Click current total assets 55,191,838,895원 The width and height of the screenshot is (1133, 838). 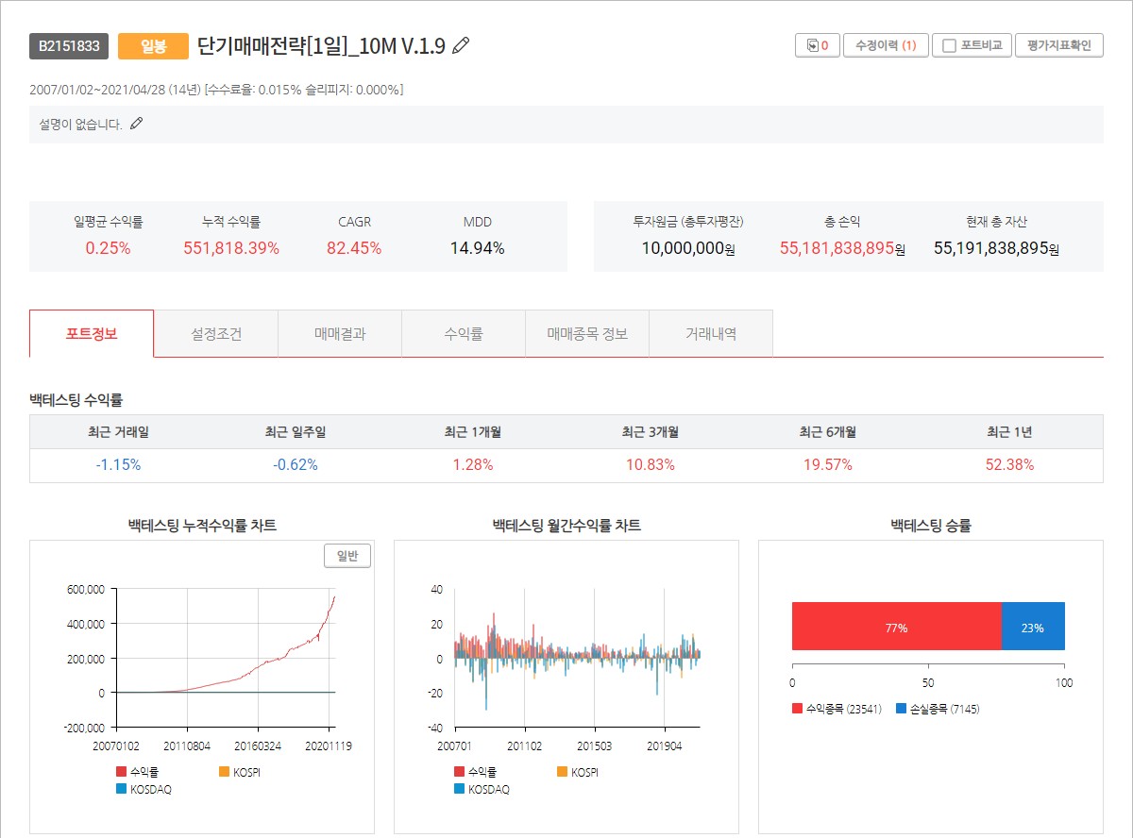click(996, 248)
